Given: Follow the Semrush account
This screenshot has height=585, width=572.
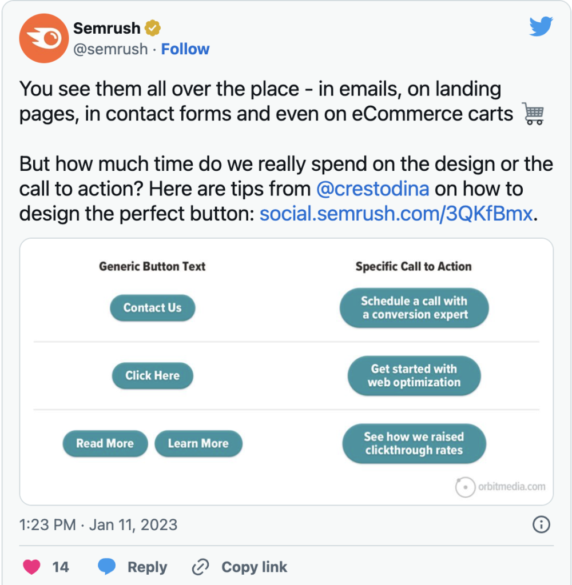Looking at the screenshot, I should pos(185,49).
